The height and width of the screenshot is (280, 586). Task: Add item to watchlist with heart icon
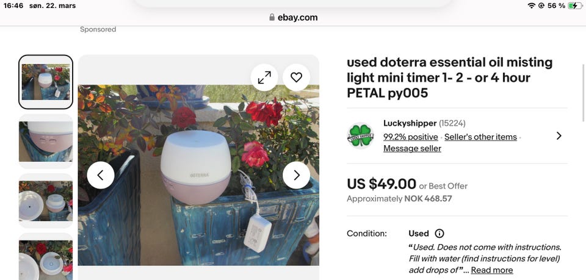pos(296,77)
